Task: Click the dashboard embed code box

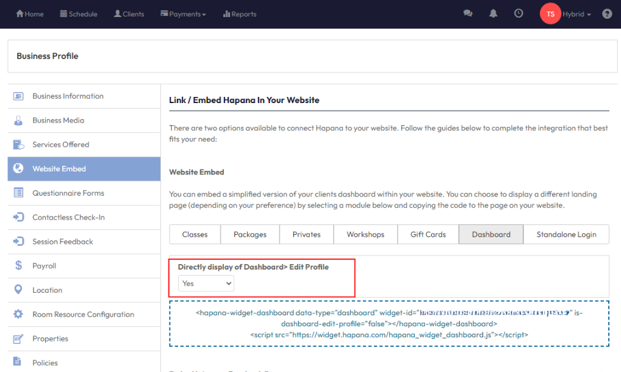Action: point(389,323)
